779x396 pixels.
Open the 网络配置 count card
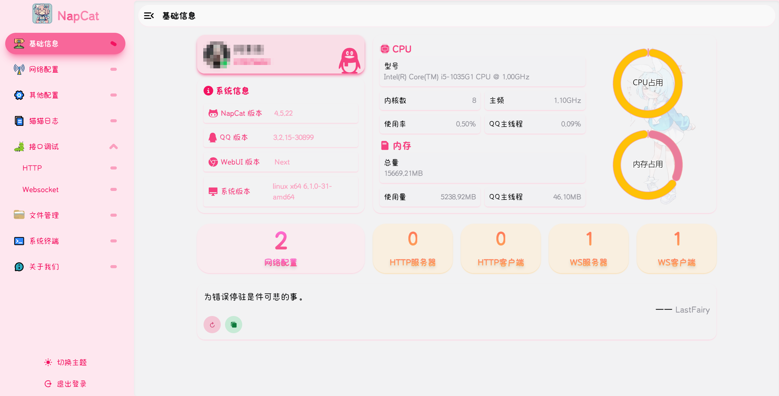[x=281, y=249]
